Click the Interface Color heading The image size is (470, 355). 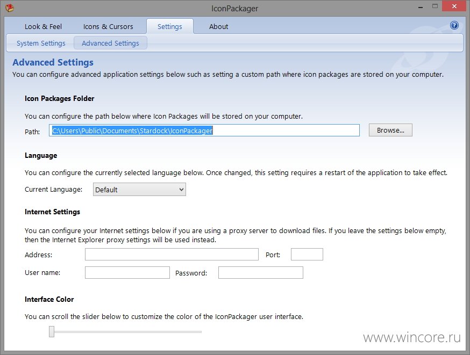(x=49, y=299)
